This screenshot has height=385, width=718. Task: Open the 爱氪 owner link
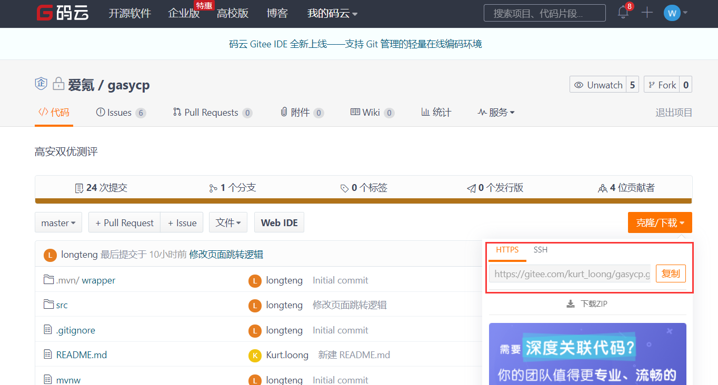(x=81, y=85)
